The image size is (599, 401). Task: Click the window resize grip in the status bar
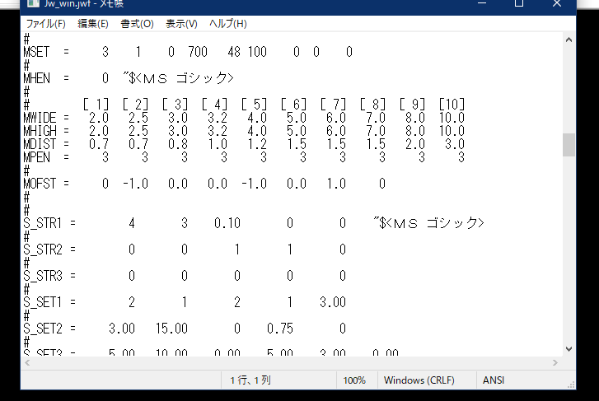pyautogui.click(x=571, y=385)
